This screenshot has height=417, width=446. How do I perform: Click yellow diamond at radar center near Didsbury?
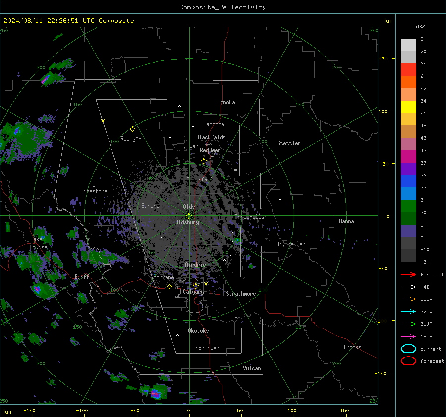click(x=189, y=216)
